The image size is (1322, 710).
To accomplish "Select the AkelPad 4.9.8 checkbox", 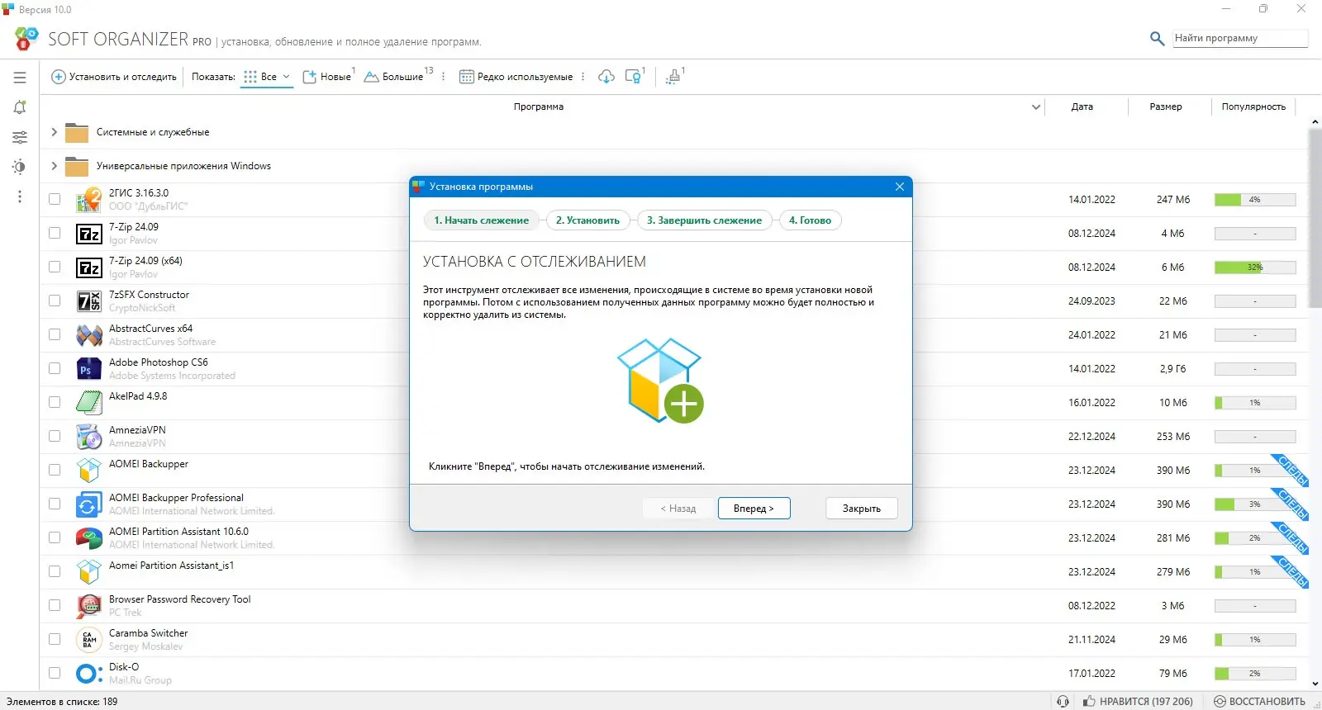I will pyautogui.click(x=55, y=402).
